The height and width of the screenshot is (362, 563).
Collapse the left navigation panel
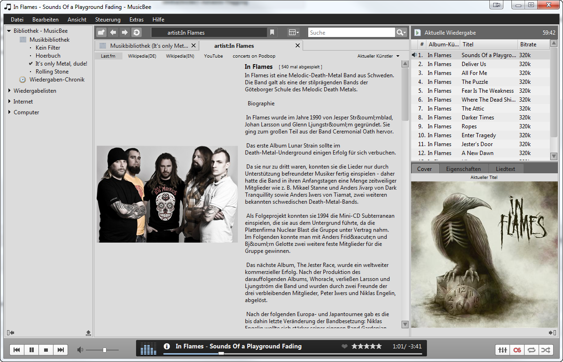[10, 332]
